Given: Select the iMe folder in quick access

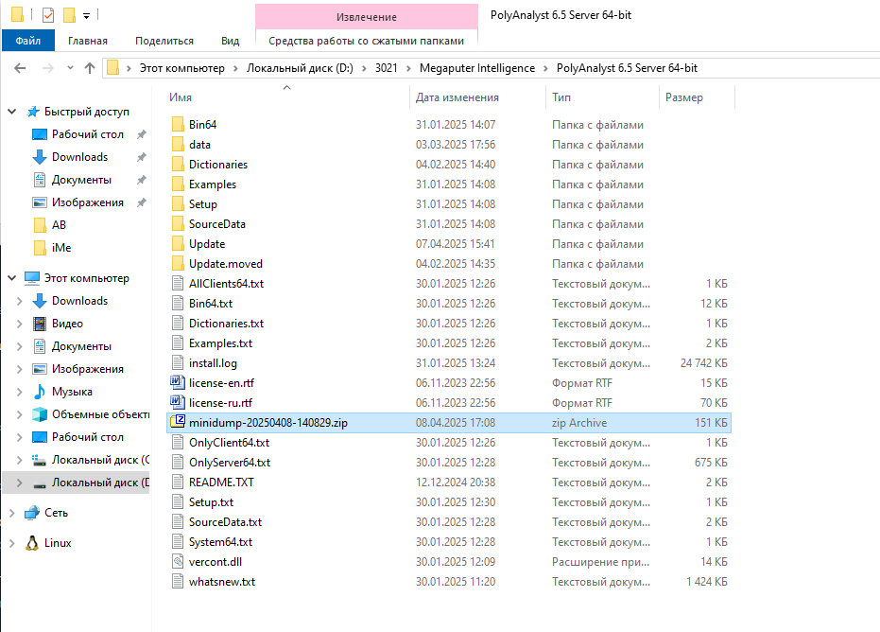Looking at the screenshot, I should click(x=61, y=248).
